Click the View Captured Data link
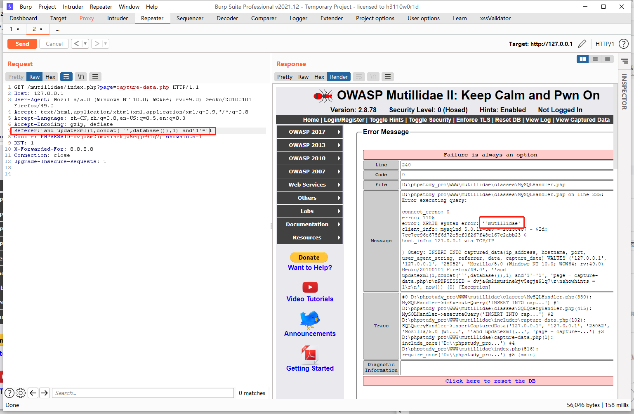Image resolution: width=634 pixels, height=414 pixels. pyautogui.click(x=582, y=120)
